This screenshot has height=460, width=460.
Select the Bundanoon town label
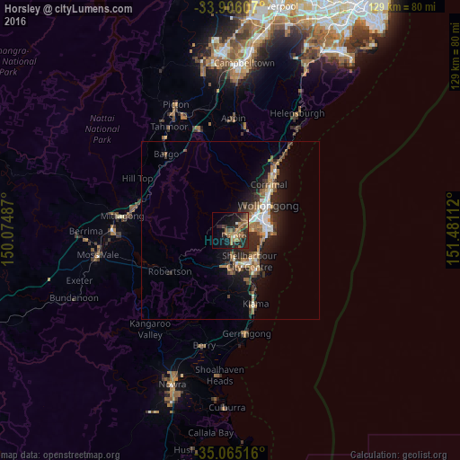click(74, 298)
